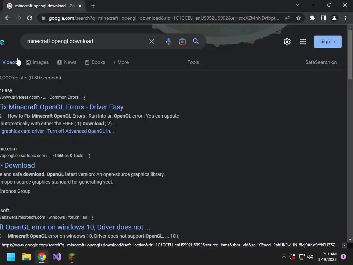Screen dimensions: 353x265
Task: Start a voice search with microphone
Action: click(168, 41)
